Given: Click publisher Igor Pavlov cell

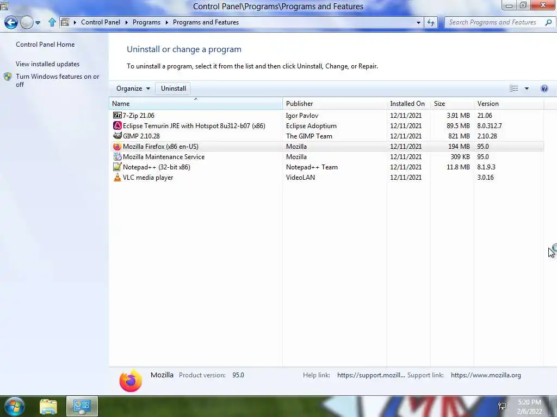Looking at the screenshot, I should click(x=302, y=115).
